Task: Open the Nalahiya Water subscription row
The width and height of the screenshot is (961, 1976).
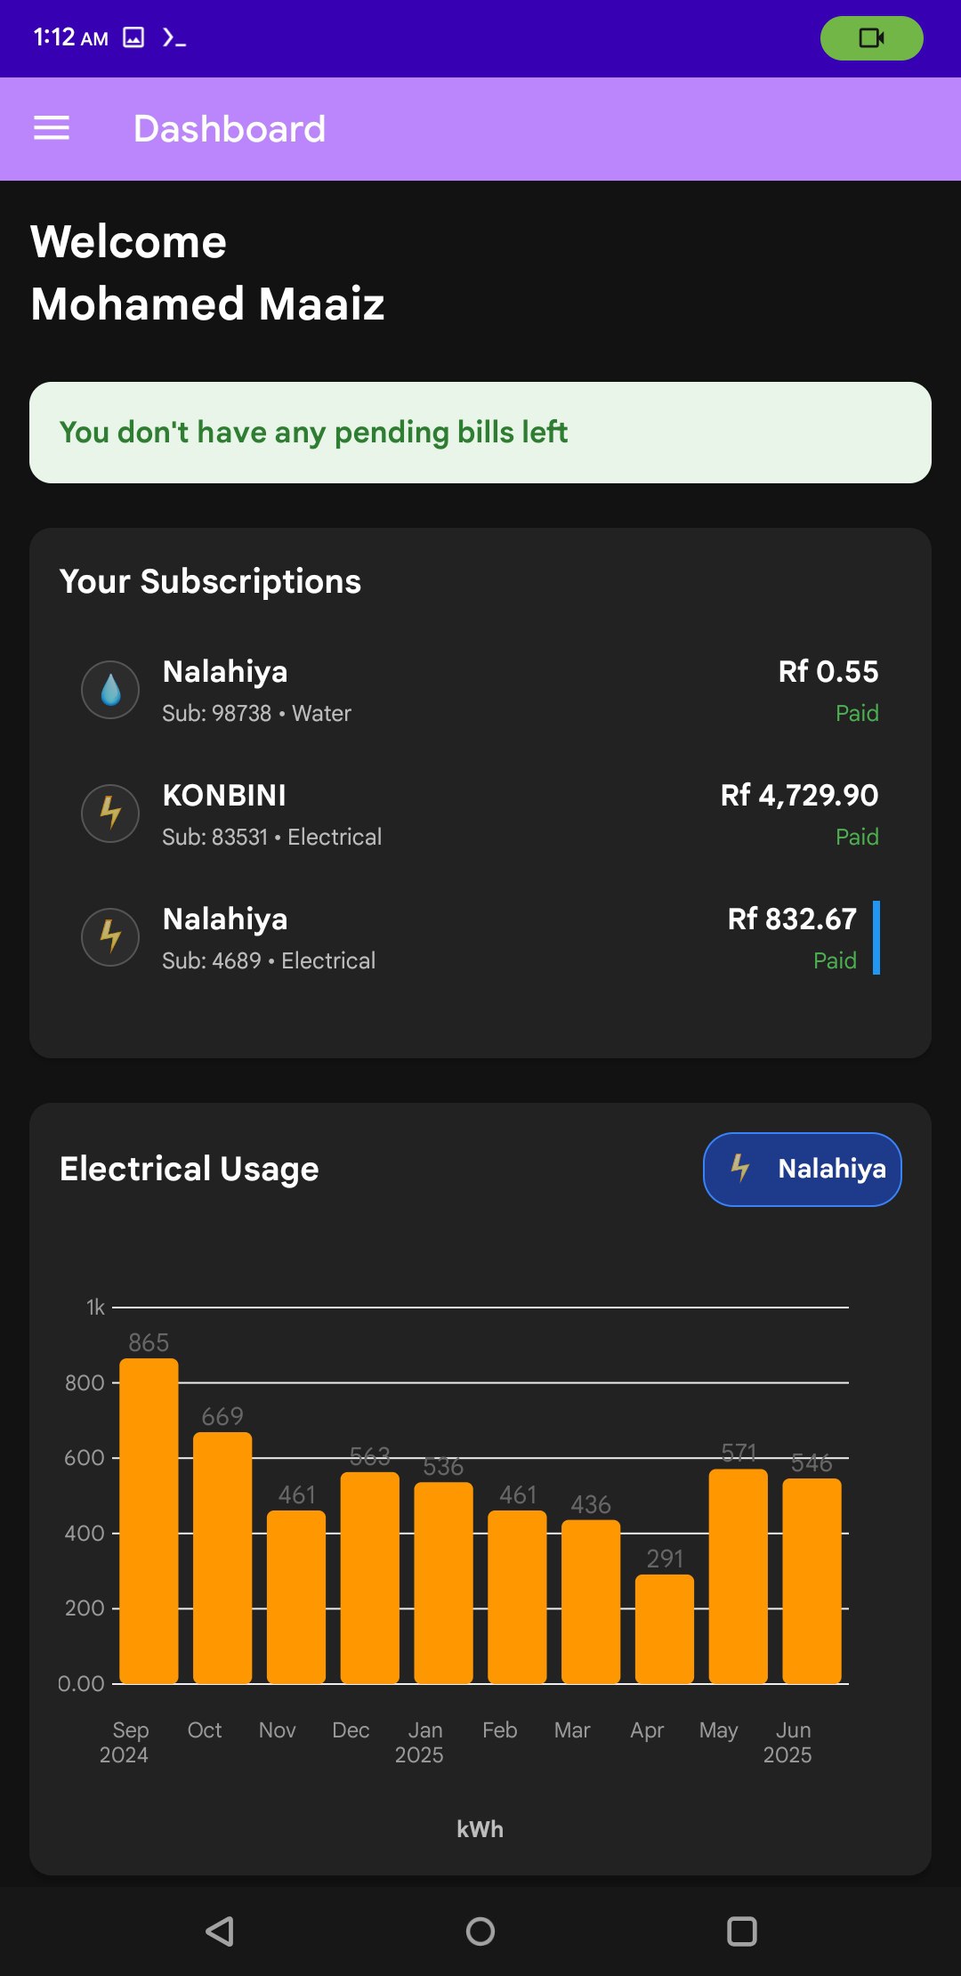Action: click(x=480, y=691)
